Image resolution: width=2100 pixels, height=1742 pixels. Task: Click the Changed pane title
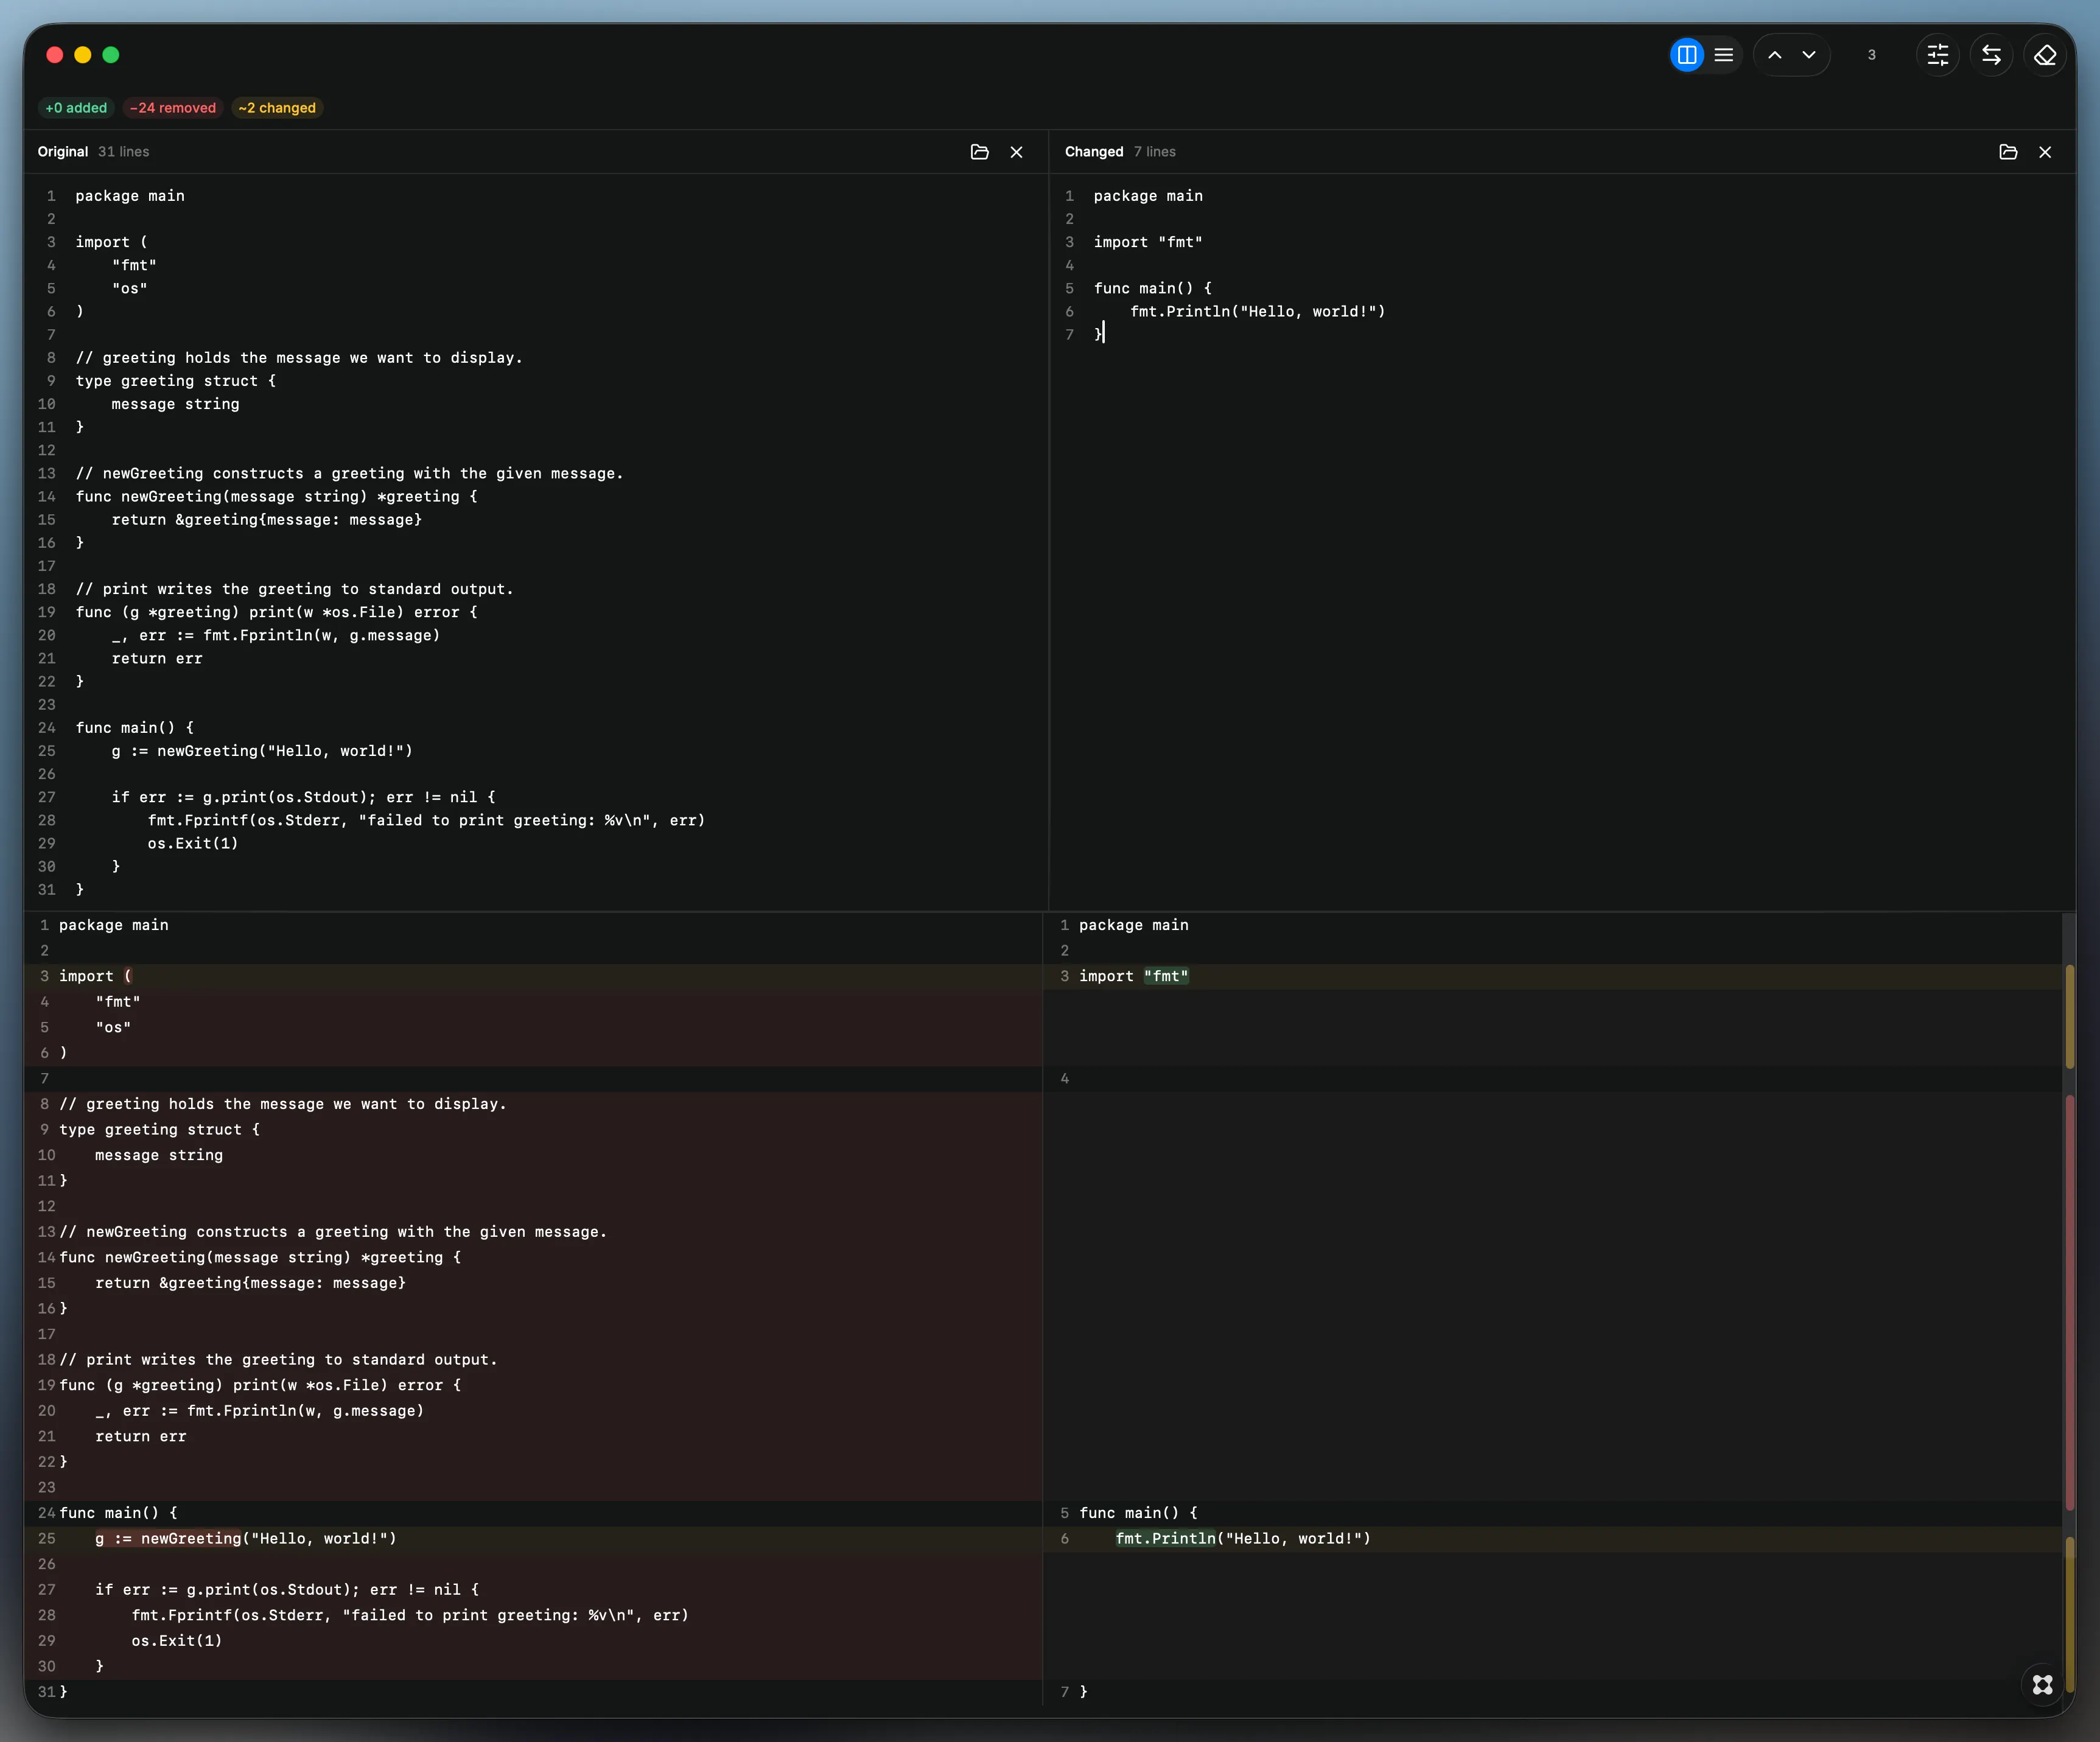[1094, 152]
